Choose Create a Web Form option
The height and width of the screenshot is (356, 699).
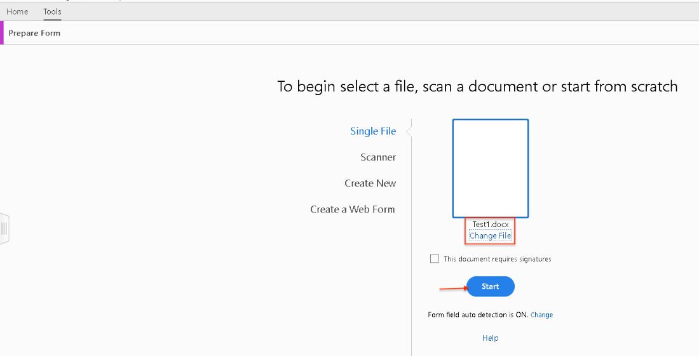(353, 209)
